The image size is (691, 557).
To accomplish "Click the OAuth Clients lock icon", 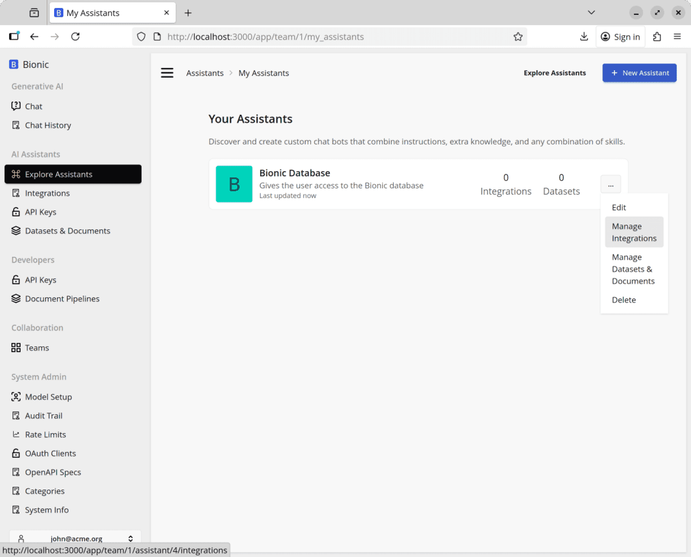I will point(16,453).
